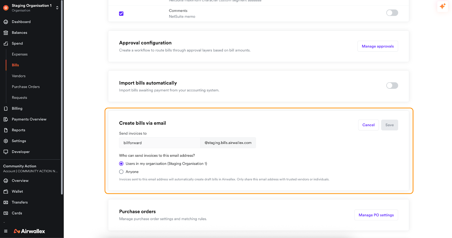
Task: Expand the Staging Organisation 1 switcher
Action: (x=57, y=8)
